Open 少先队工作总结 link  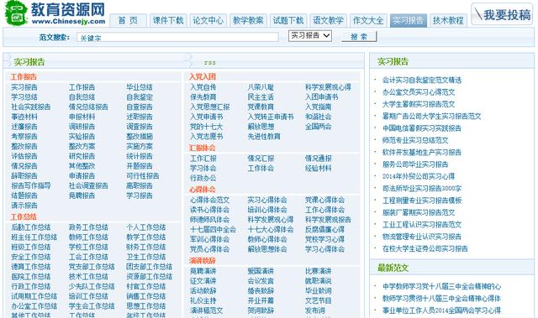[92, 286]
